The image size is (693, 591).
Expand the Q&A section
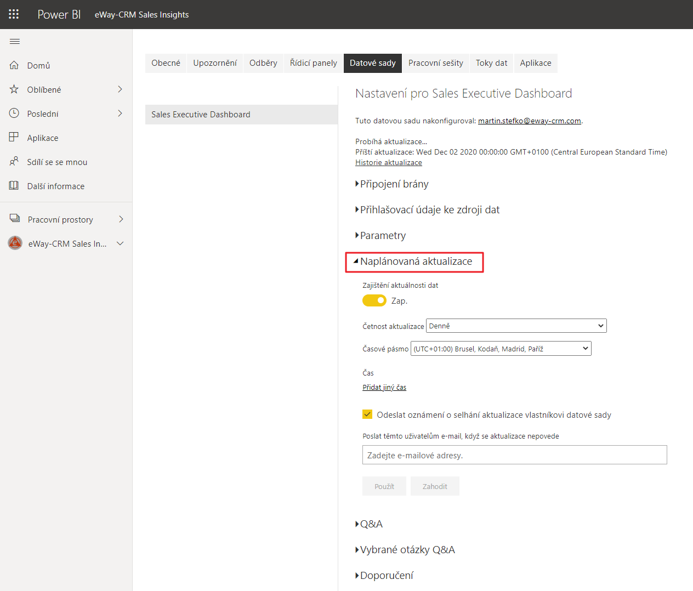[x=369, y=524]
